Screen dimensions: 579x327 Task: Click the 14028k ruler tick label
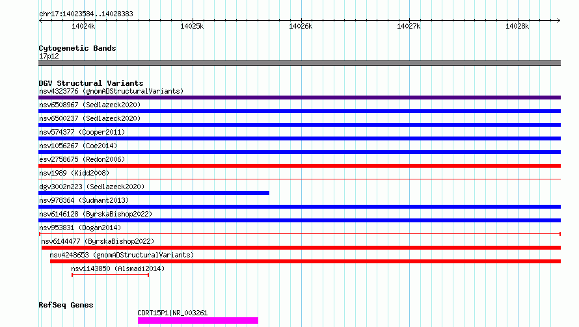pyautogui.click(x=517, y=26)
